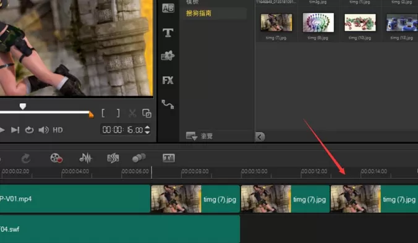
Task: Open the FX filter library
Action: (168, 80)
